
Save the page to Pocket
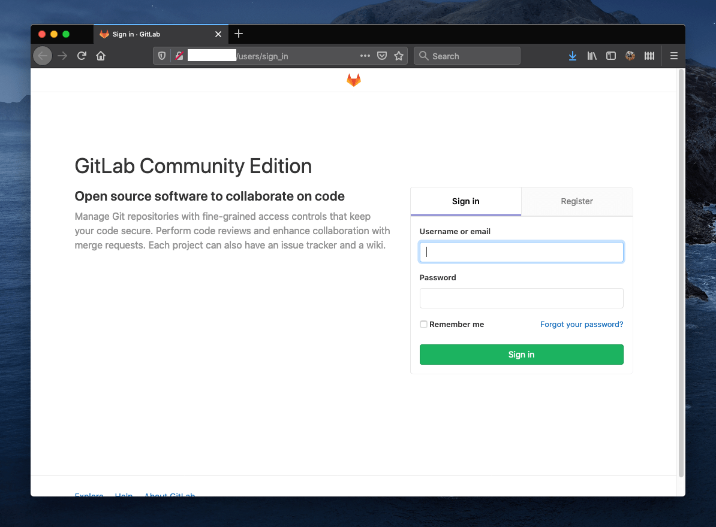382,56
